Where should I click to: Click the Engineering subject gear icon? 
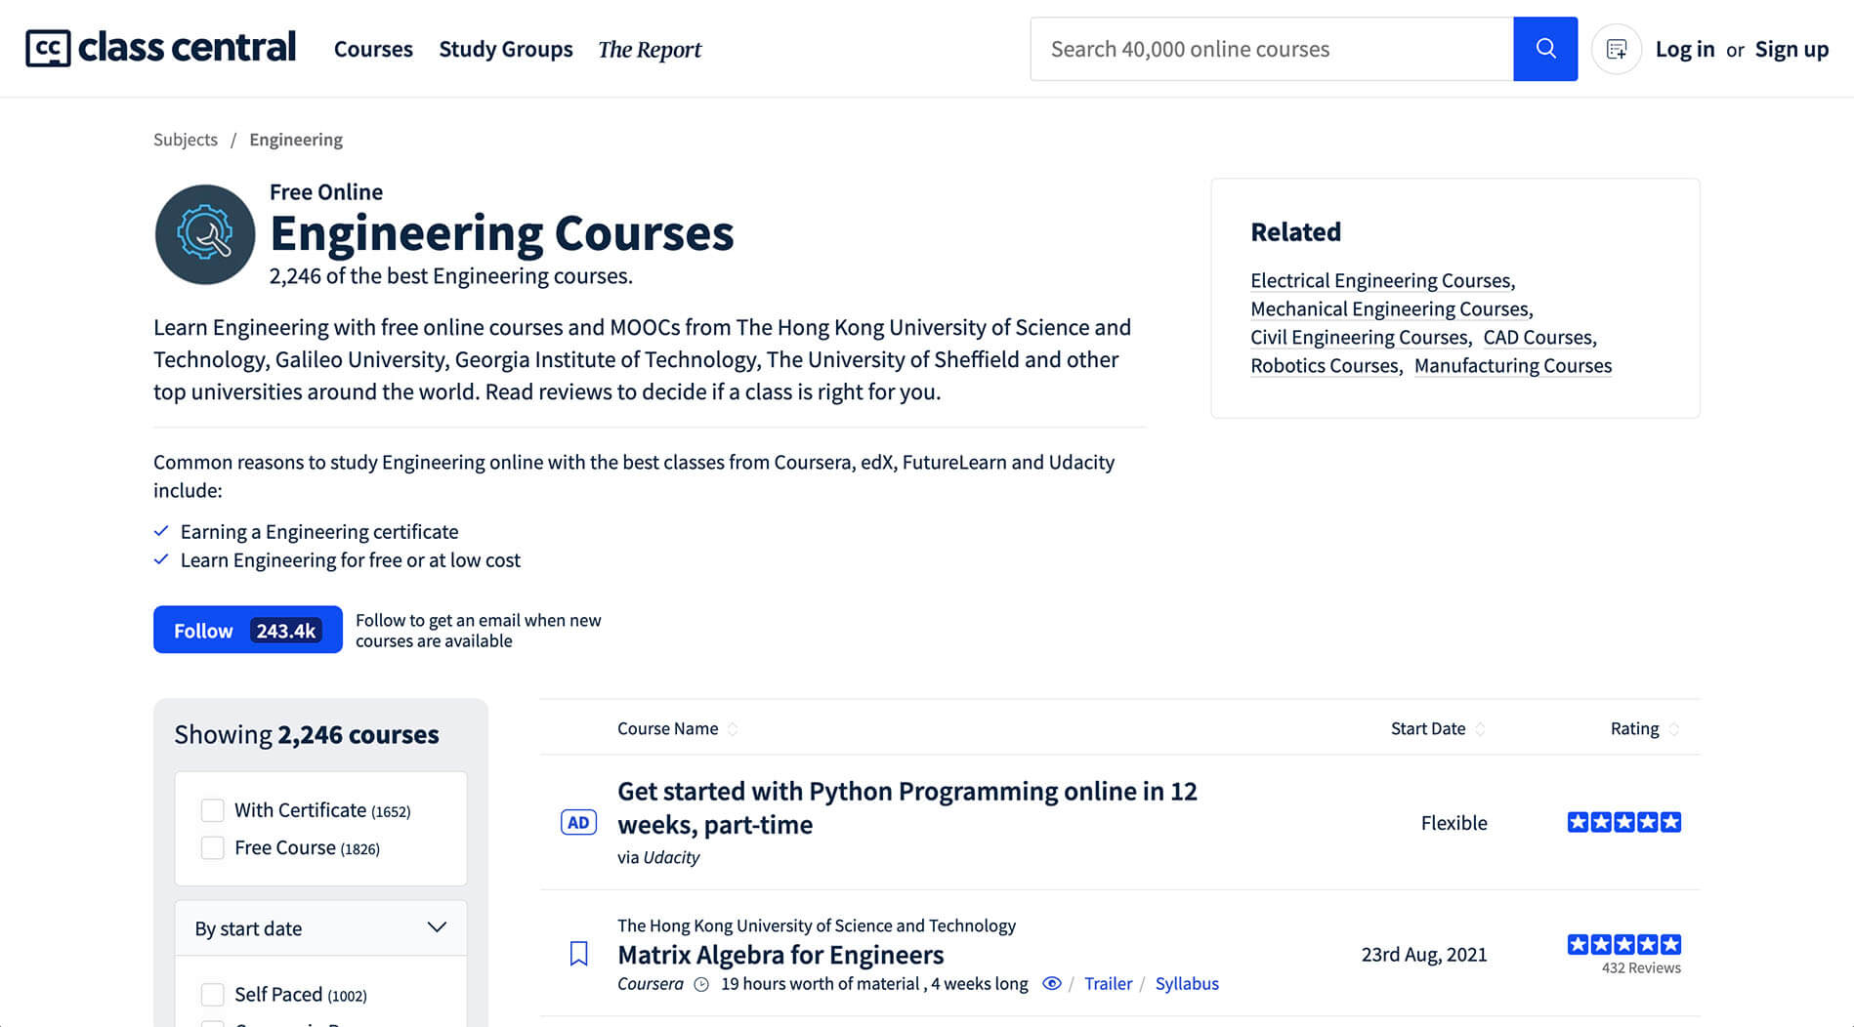click(205, 234)
